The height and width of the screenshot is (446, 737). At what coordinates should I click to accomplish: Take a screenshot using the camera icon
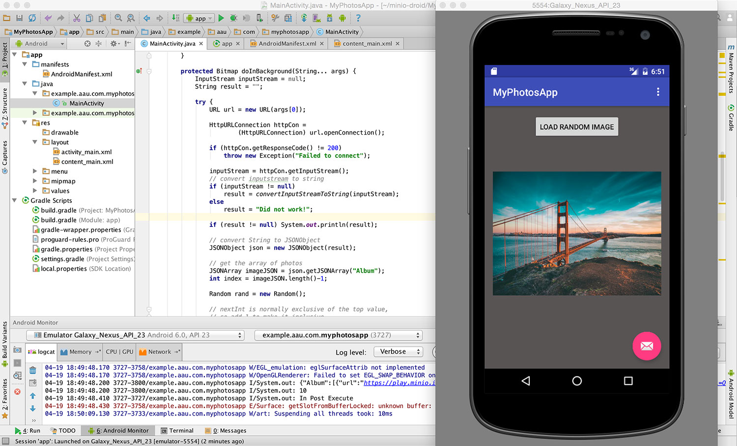[x=17, y=350]
